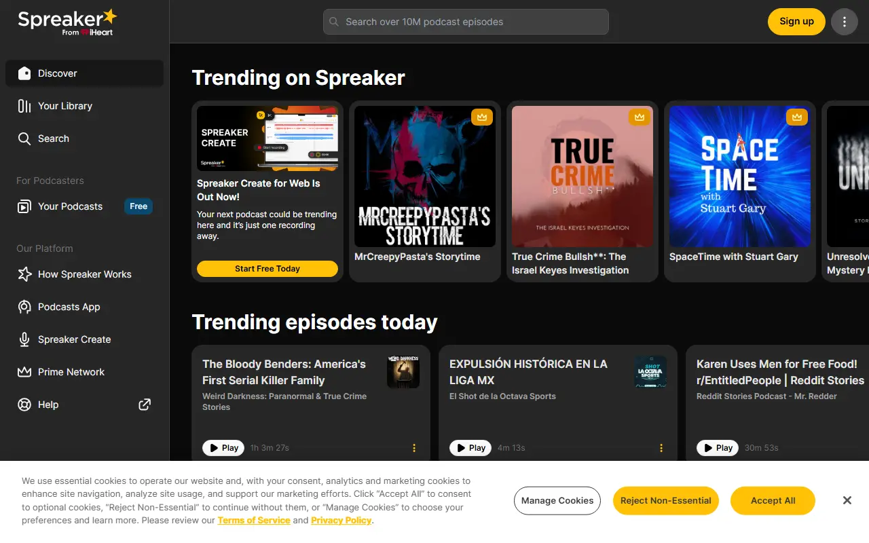The width and height of the screenshot is (869, 543).
Task: Click the Sign up button
Action: tap(796, 22)
